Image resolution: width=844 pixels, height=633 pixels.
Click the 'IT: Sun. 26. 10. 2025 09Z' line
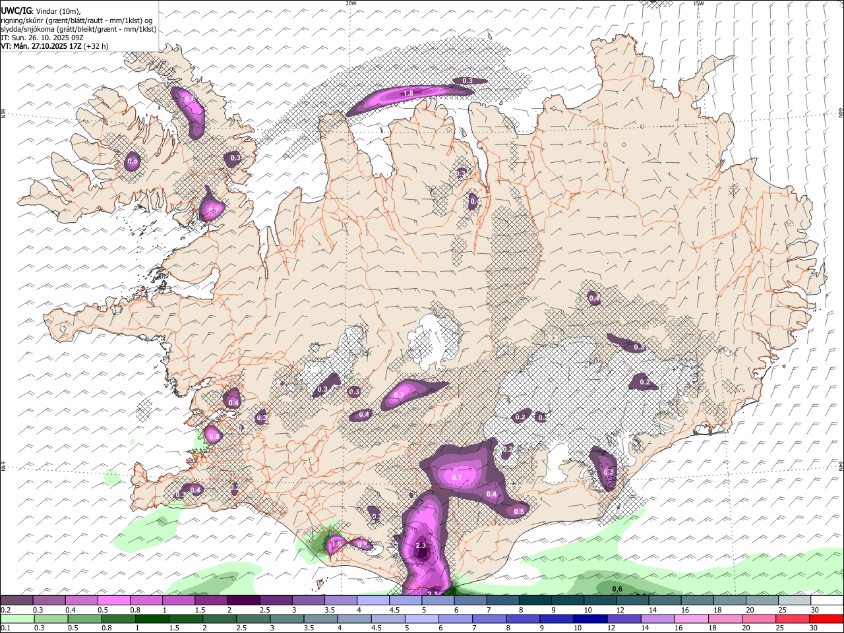[x=42, y=38]
